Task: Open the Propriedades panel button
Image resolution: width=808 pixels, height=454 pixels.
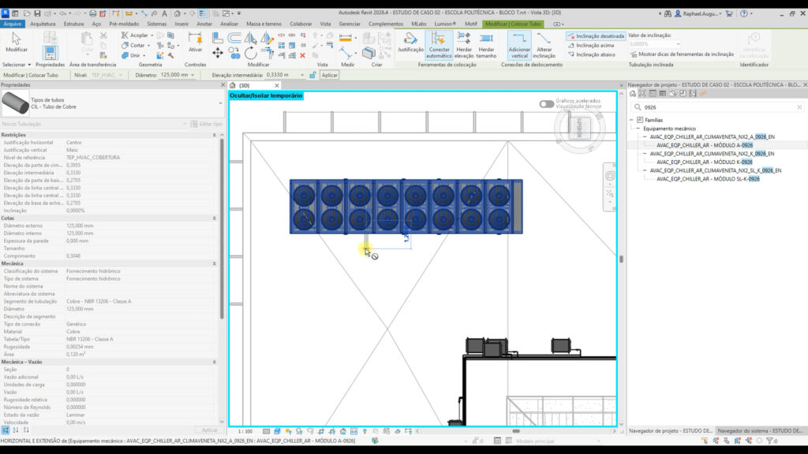Action: click(x=50, y=53)
